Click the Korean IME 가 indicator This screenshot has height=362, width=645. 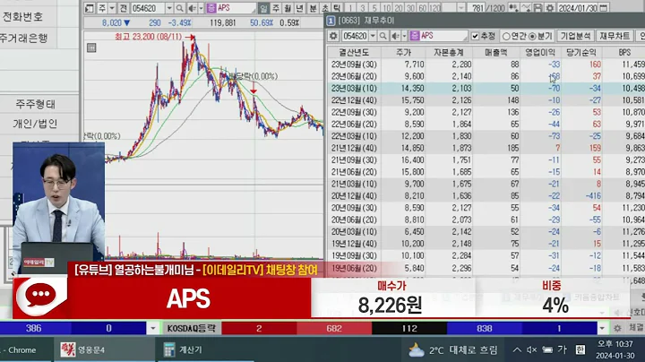pos(563,349)
